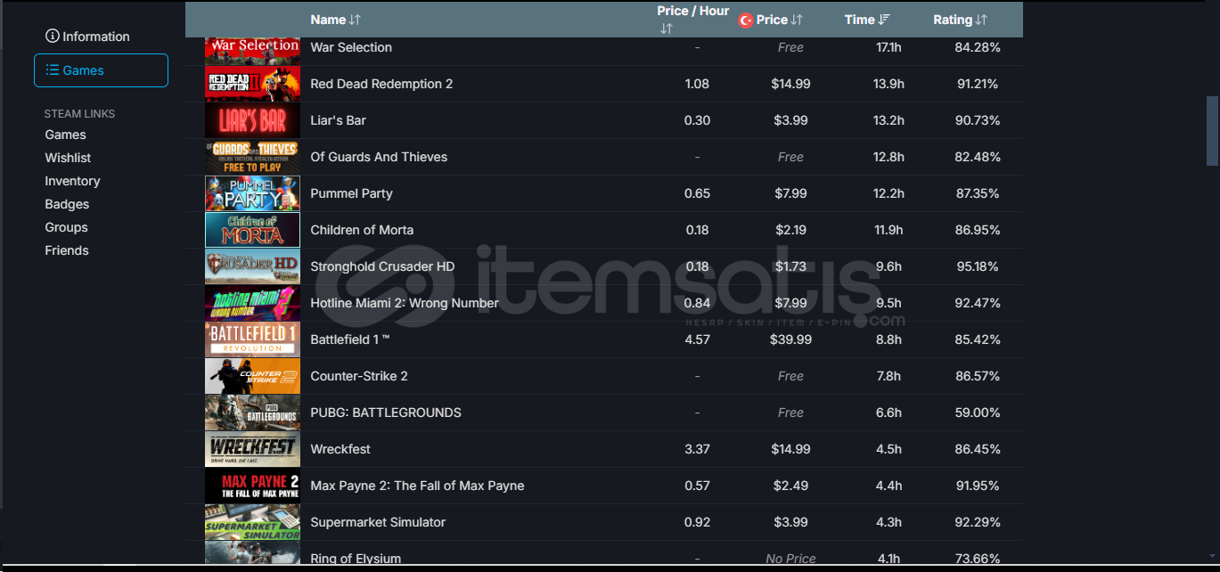1220x572 pixels.
Task: Click the Rating column header text
Action: pos(953,20)
